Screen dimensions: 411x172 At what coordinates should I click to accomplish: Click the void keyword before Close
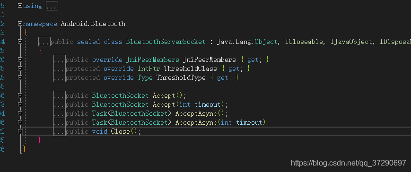(100, 131)
